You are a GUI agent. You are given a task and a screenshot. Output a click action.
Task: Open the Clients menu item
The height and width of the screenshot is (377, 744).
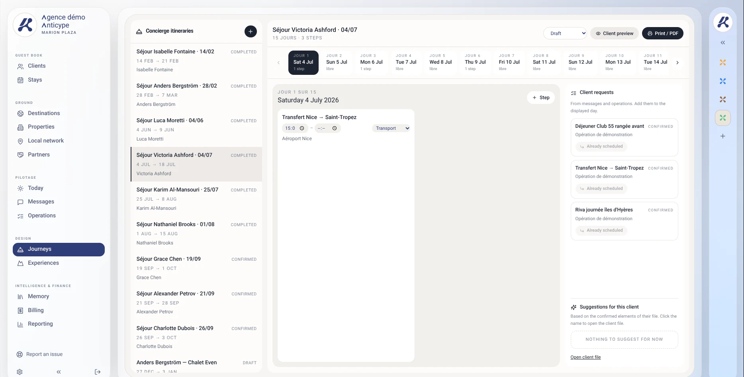coord(59,66)
